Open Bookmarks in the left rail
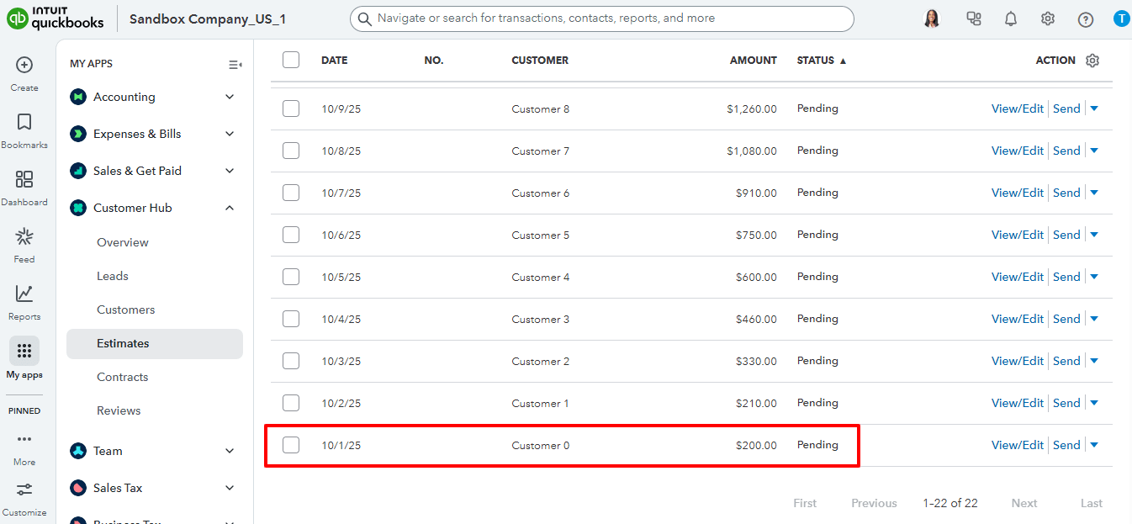The height and width of the screenshot is (524, 1132). [x=24, y=123]
